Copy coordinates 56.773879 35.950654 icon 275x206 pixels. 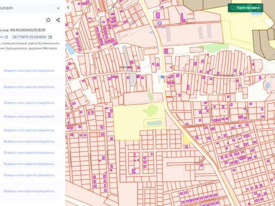click(50, 37)
